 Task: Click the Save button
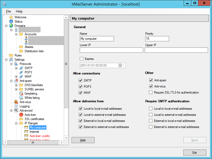click(x=195, y=140)
